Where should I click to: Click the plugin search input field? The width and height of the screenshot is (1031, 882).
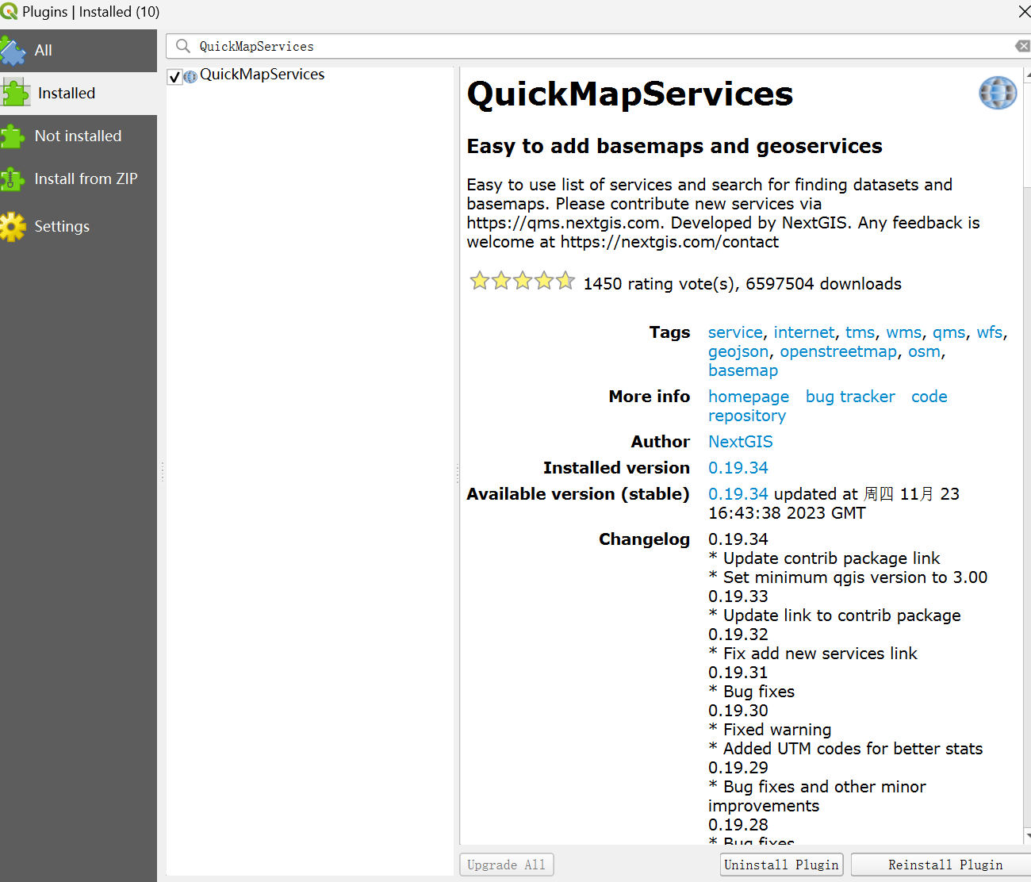tap(599, 46)
